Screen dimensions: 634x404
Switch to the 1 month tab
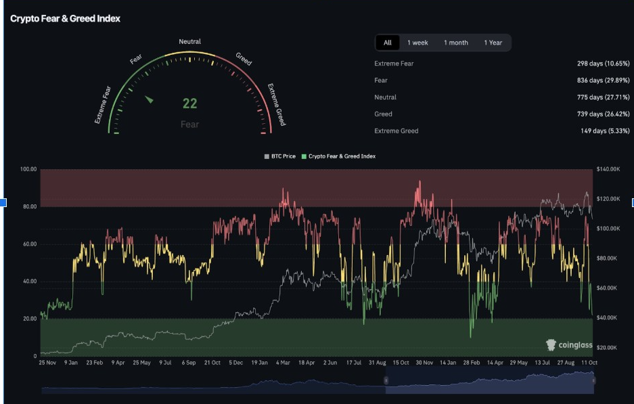click(455, 43)
